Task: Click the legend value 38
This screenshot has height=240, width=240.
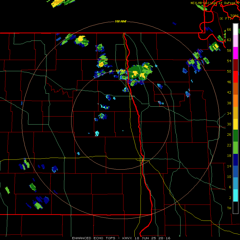Action: tap(229, 103)
